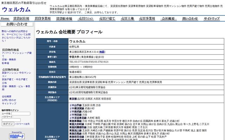225x140 pixels.
Task: Follow the sidebar inquiry description link
Action: tap(16, 36)
